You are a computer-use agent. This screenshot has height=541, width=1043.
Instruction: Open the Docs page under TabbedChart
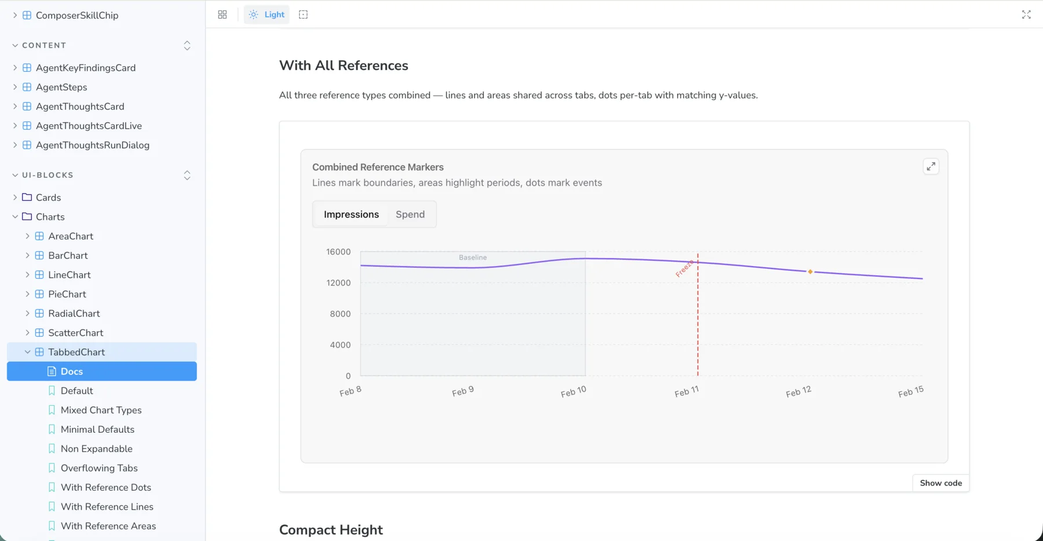(x=102, y=371)
